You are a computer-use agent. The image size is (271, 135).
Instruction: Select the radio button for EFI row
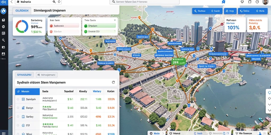point(18,125)
